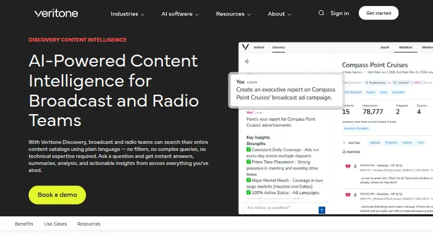
Task: Select the Discovery tab in the preview
Action: 278,48
